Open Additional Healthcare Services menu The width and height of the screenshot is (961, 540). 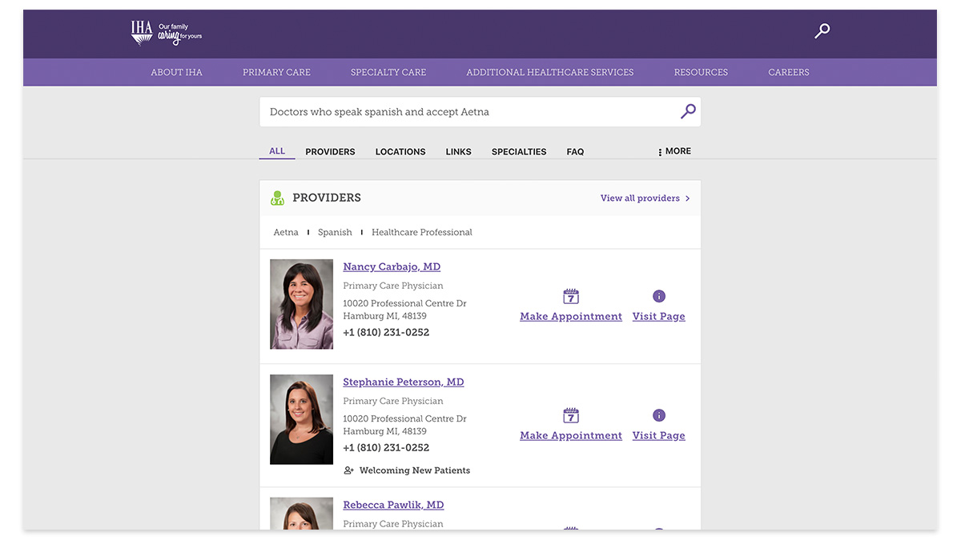[x=550, y=72]
